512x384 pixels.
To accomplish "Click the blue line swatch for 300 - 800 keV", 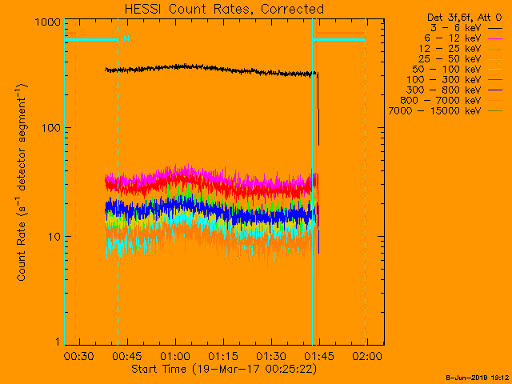I will coord(495,90).
